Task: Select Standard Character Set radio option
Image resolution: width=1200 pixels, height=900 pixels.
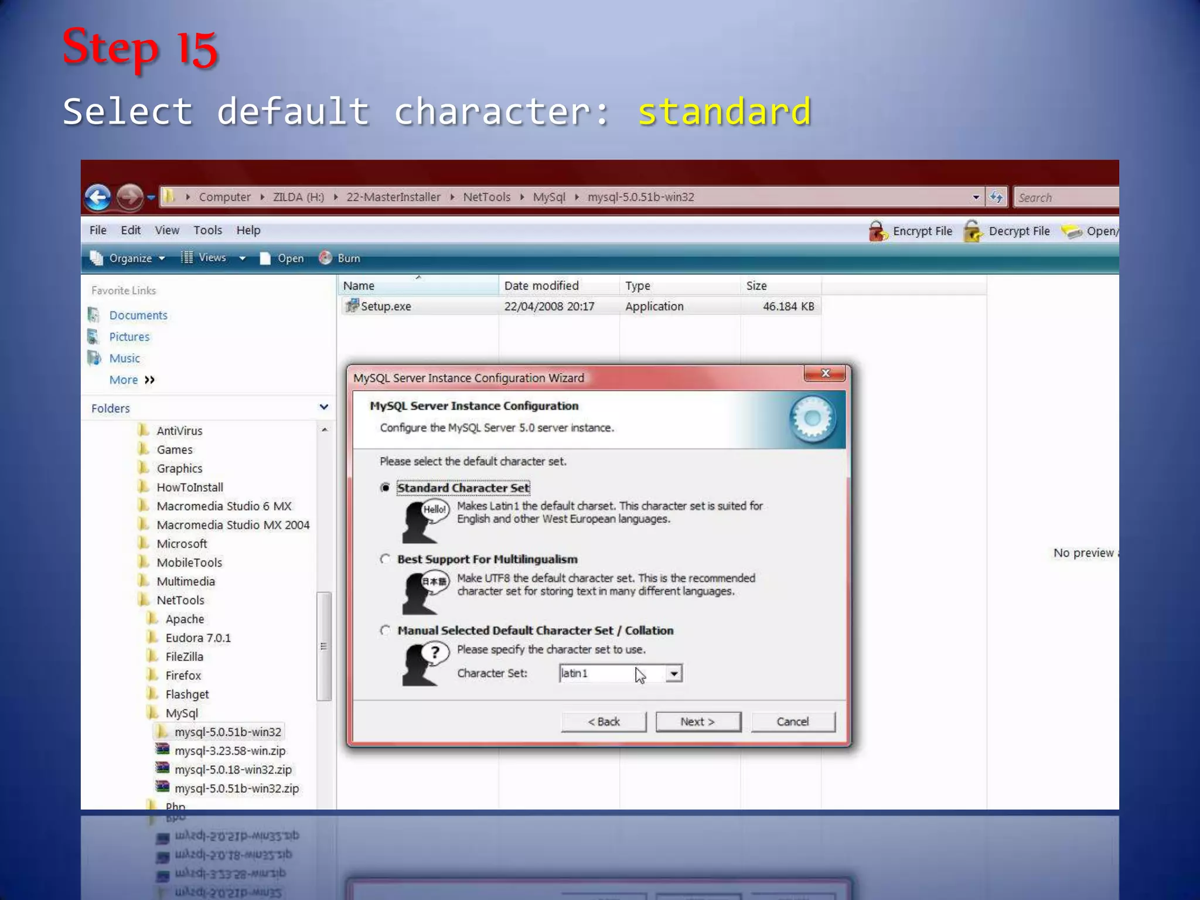Action: 385,487
